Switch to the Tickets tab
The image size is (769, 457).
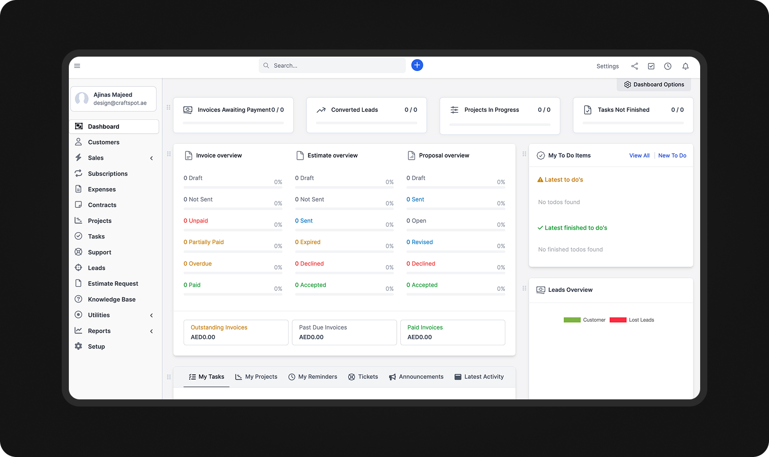(x=363, y=376)
